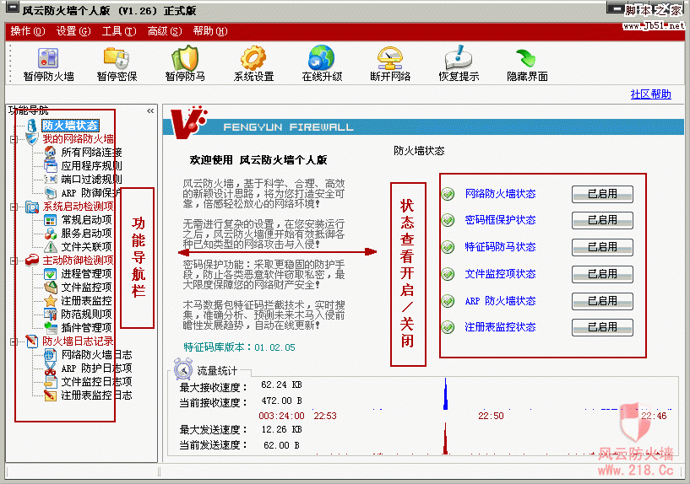Viewport: 690px width, 484px height.
Task: Click the icon beside 端口过滤规则
Action: pos(51,180)
